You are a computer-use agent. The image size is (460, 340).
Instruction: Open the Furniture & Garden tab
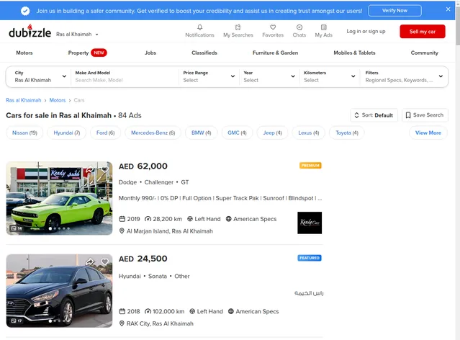(275, 53)
